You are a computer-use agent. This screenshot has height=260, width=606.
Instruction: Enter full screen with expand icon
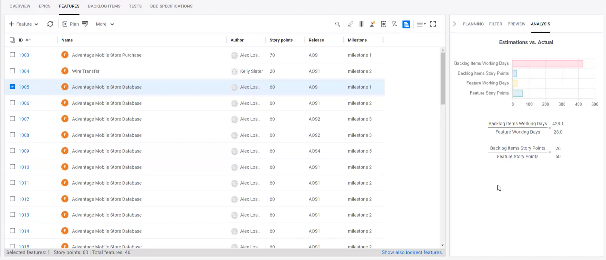433,24
